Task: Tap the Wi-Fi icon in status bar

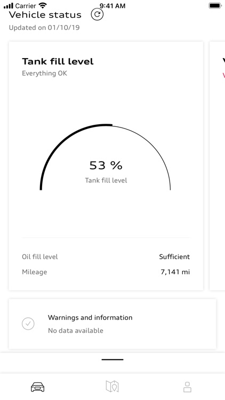Action: [x=43, y=5]
